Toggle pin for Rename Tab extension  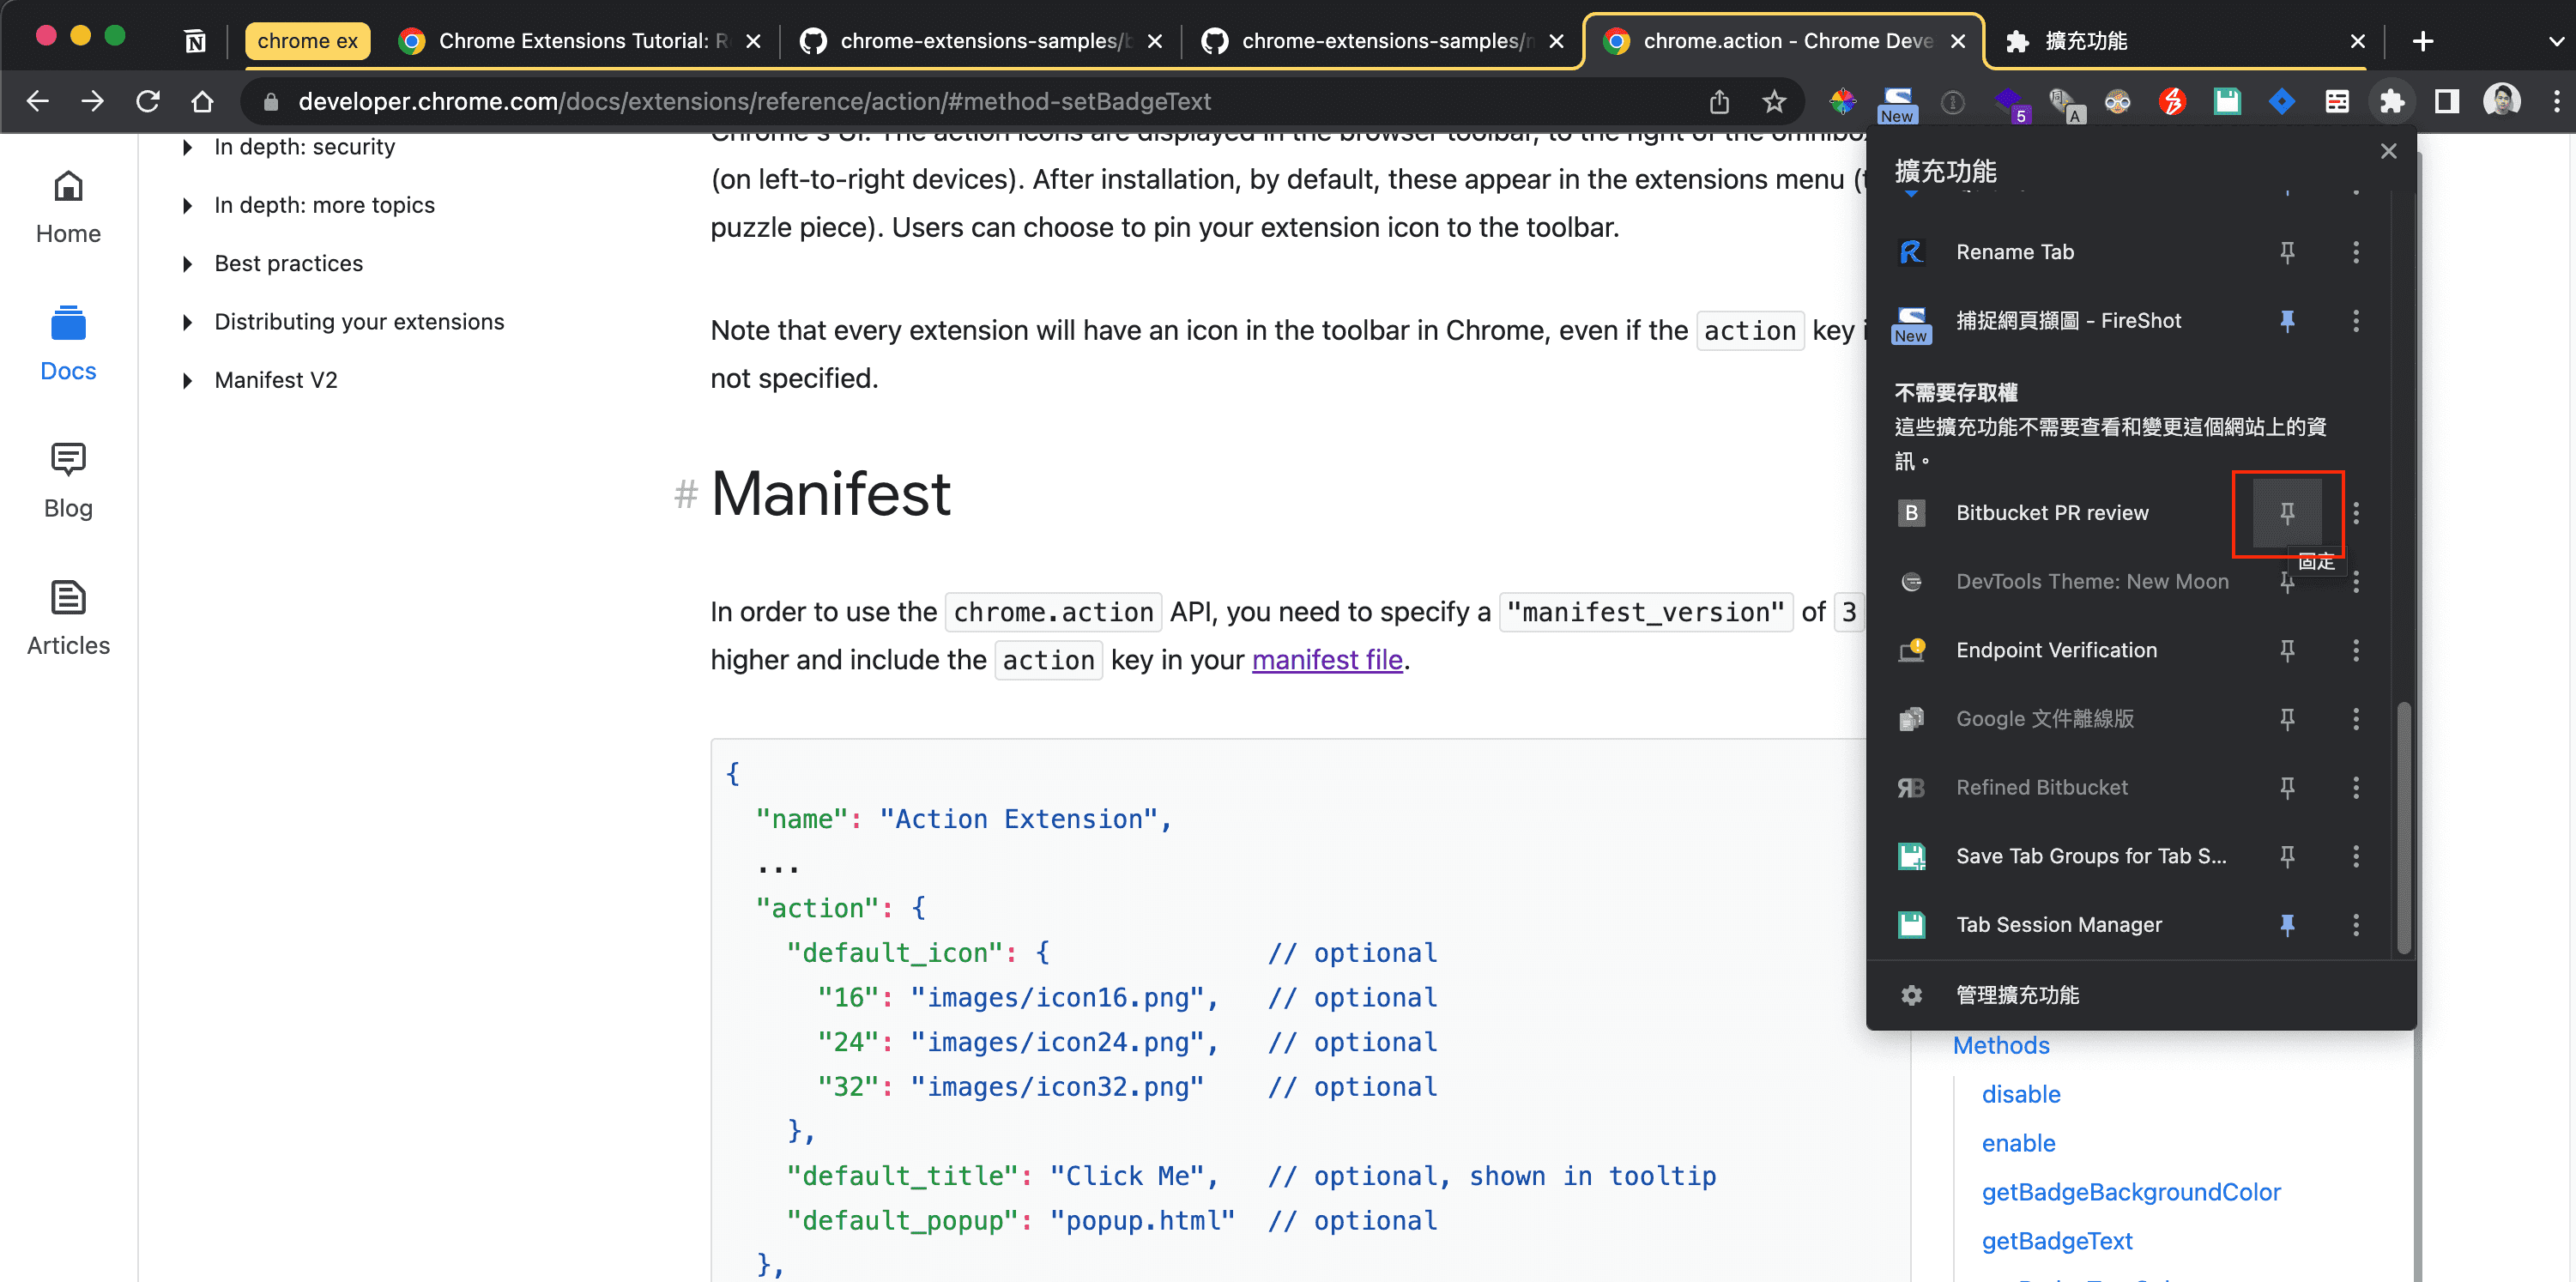point(2287,252)
